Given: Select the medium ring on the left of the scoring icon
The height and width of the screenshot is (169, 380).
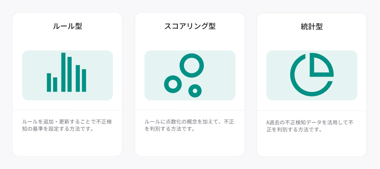Looking at the screenshot, I should (173, 84).
